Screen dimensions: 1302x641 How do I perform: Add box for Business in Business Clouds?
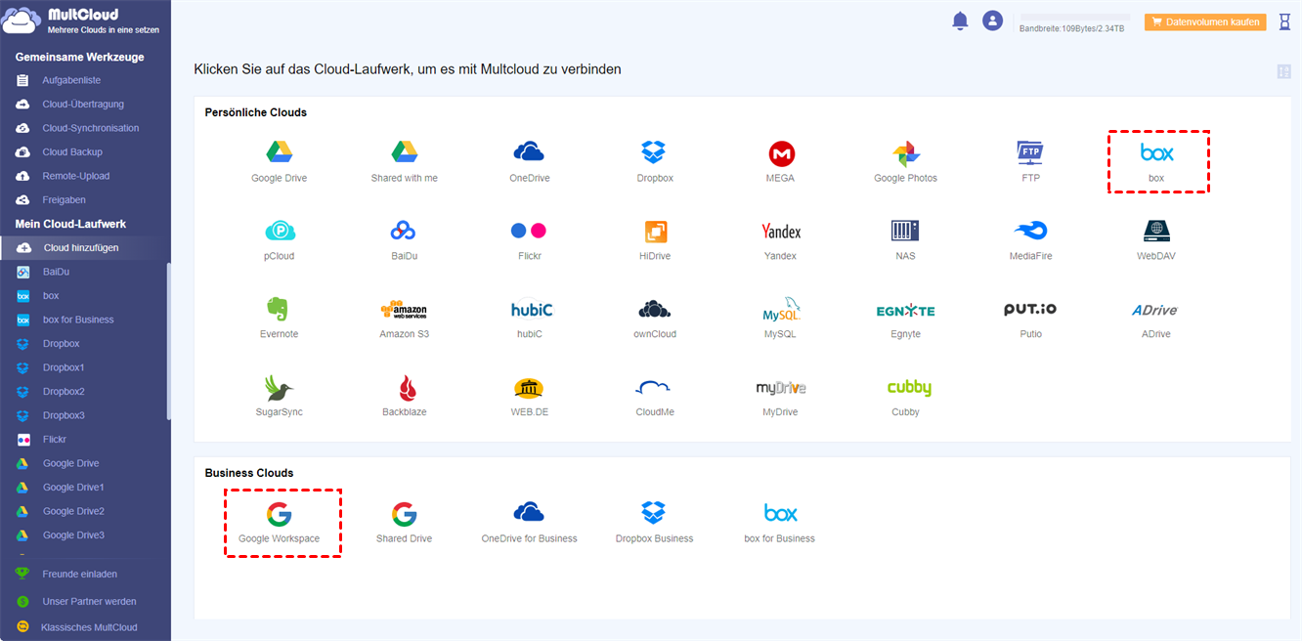pyautogui.click(x=780, y=523)
